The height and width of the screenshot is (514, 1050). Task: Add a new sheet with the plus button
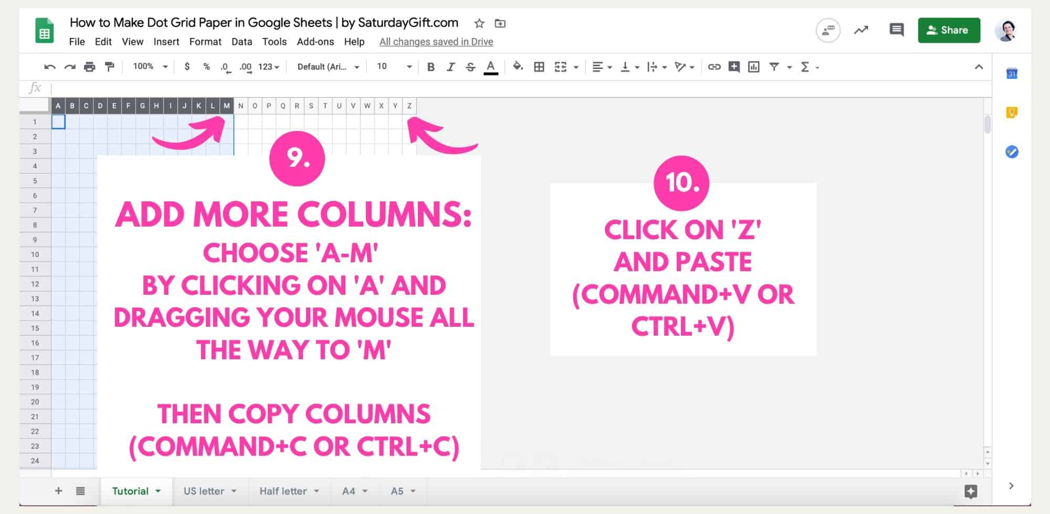pyautogui.click(x=59, y=491)
